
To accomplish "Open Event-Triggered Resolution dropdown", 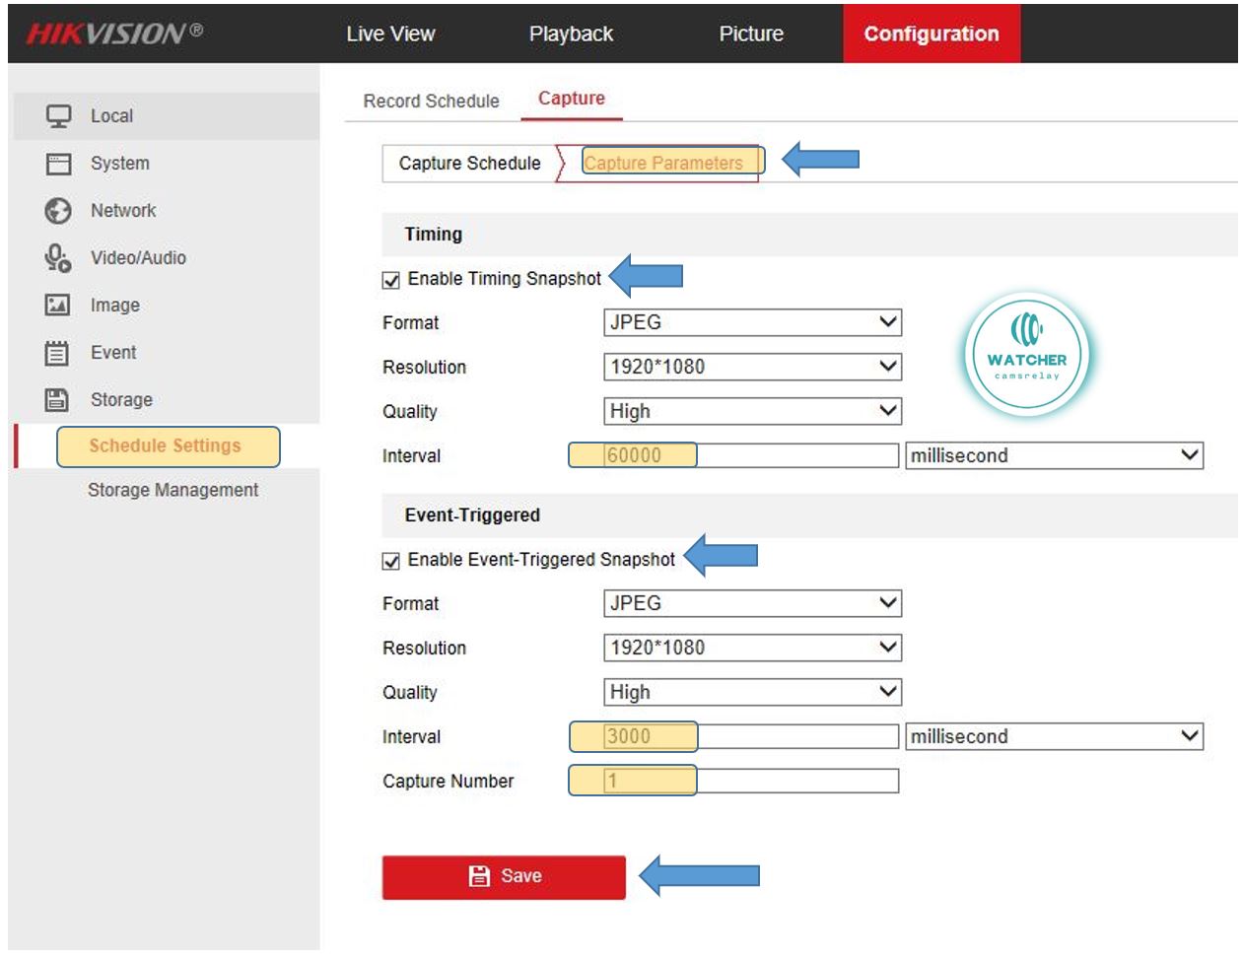I will [752, 648].
